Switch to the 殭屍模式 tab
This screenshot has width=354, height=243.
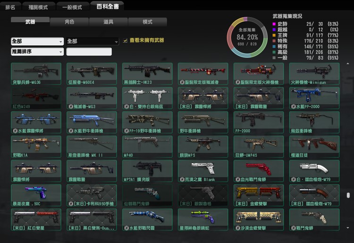pyautogui.click(x=38, y=7)
